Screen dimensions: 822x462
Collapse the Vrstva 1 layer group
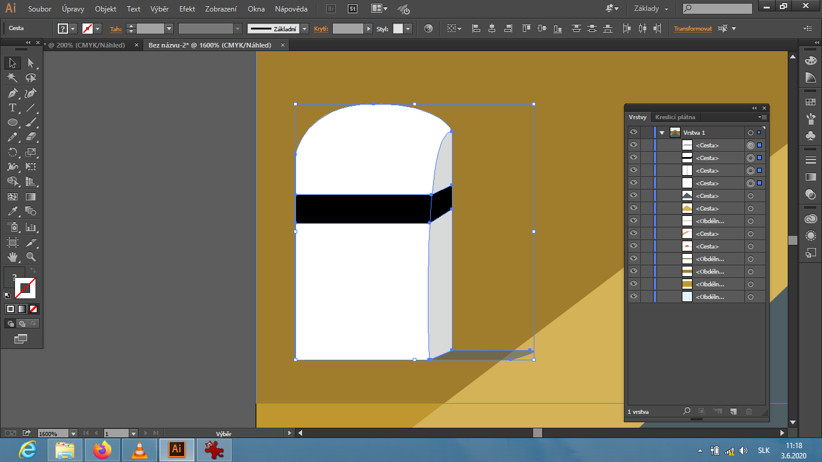coord(661,132)
